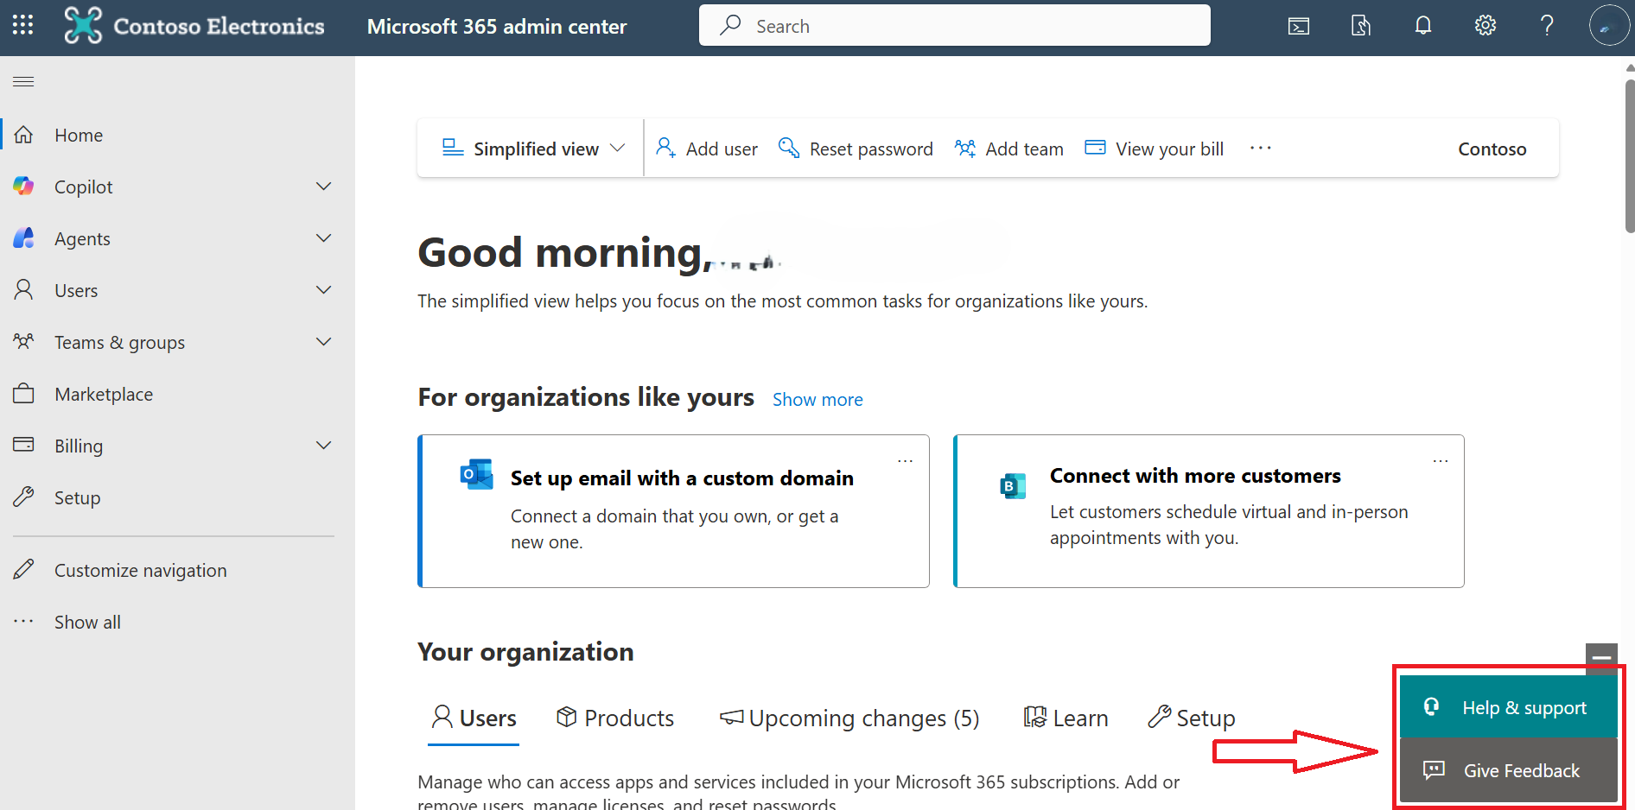
Task: Click the Add user person icon
Action: pyautogui.click(x=665, y=148)
